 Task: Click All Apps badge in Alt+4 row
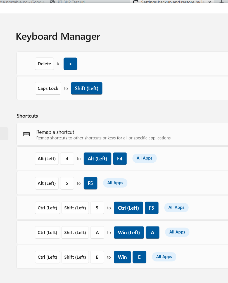(x=144, y=158)
